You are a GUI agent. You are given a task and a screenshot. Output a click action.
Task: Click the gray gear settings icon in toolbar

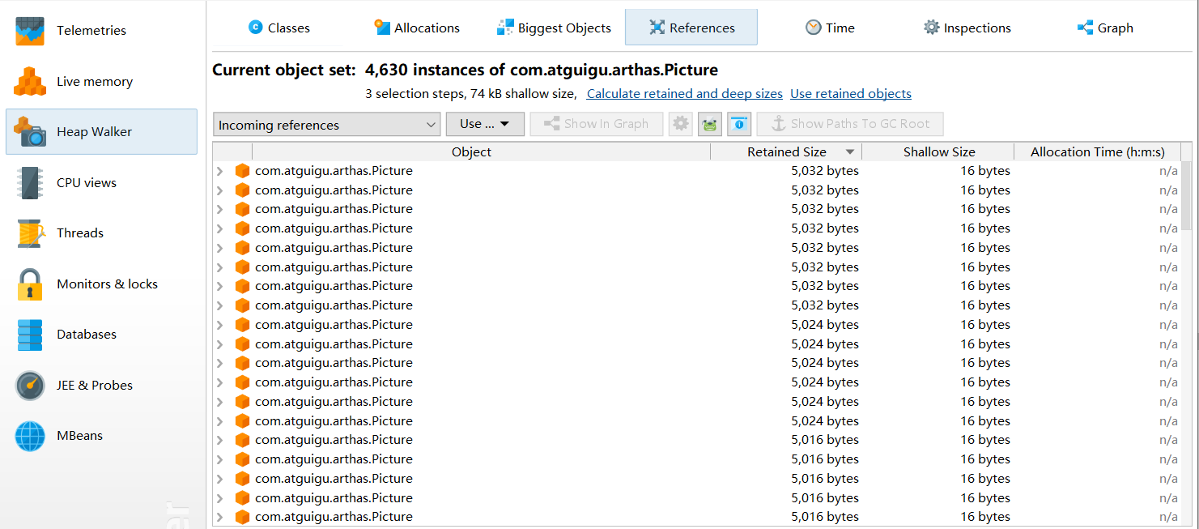click(681, 124)
